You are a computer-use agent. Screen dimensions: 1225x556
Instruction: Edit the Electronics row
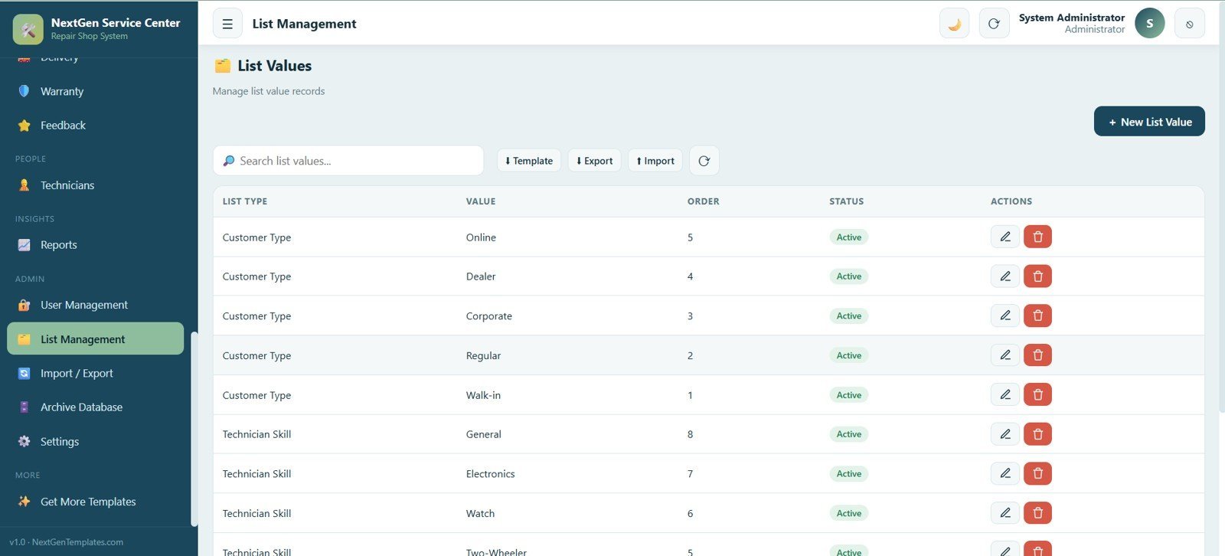1004,473
